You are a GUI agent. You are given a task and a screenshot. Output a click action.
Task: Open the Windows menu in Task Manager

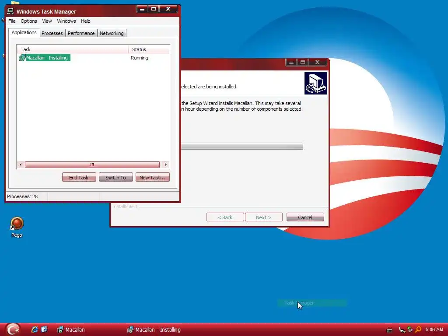[x=66, y=21]
